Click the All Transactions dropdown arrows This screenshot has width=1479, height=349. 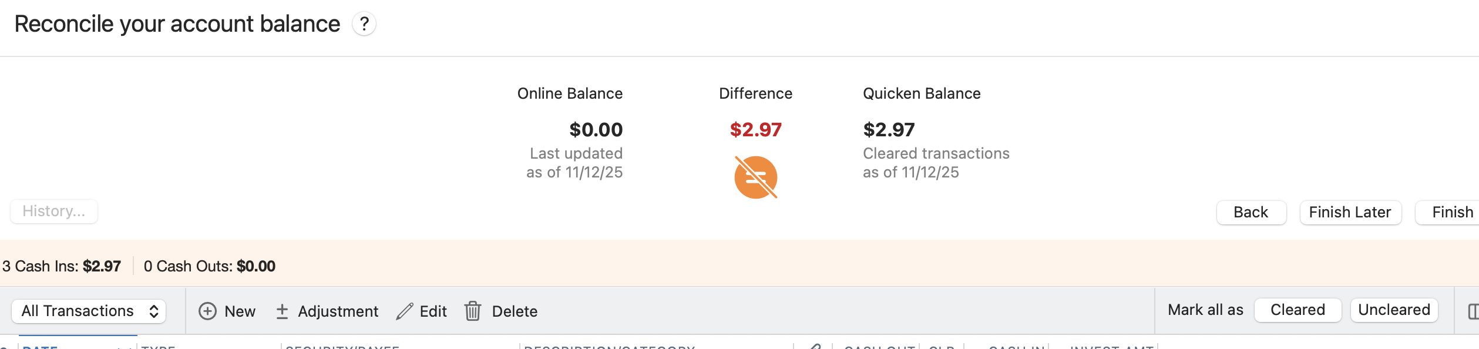pyautogui.click(x=154, y=311)
